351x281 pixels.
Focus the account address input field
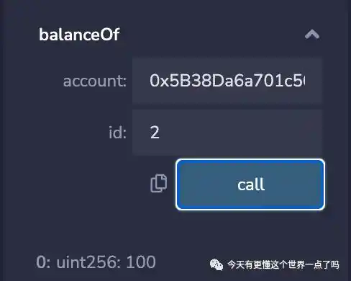coord(227,81)
